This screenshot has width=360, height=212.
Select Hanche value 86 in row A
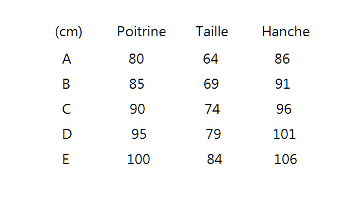pyautogui.click(x=282, y=59)
